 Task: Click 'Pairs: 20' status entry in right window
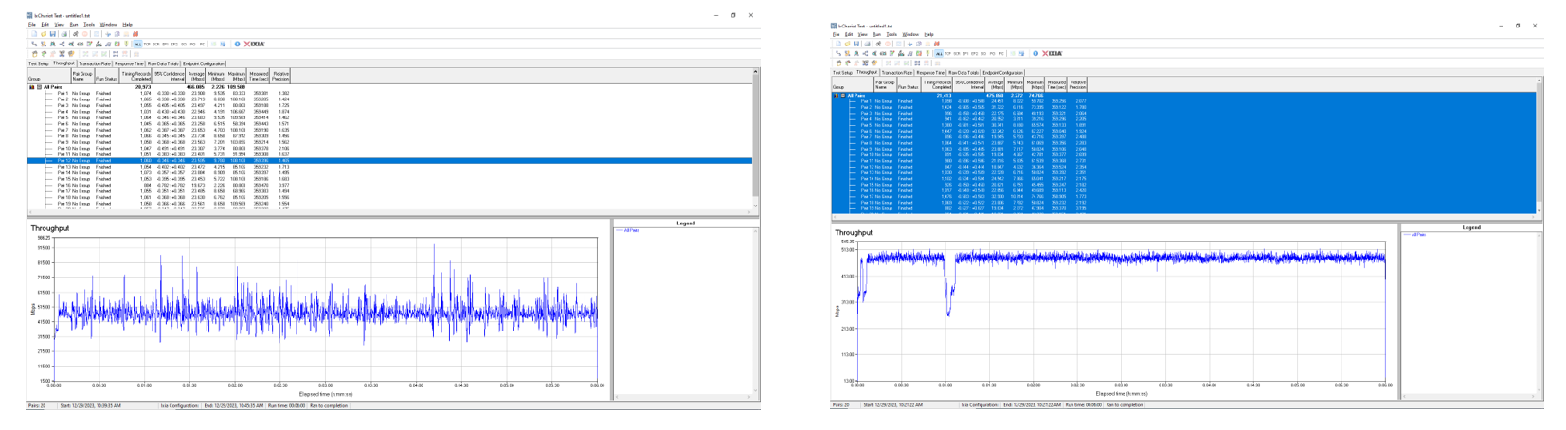pos(842,404)
